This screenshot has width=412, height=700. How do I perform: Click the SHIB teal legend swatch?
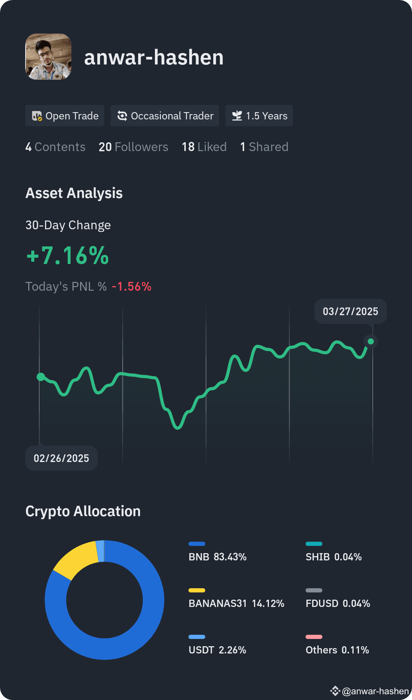click(x=314, y=544)
